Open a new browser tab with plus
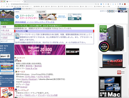This screenshot has width=129, height=98. [25, 2]
